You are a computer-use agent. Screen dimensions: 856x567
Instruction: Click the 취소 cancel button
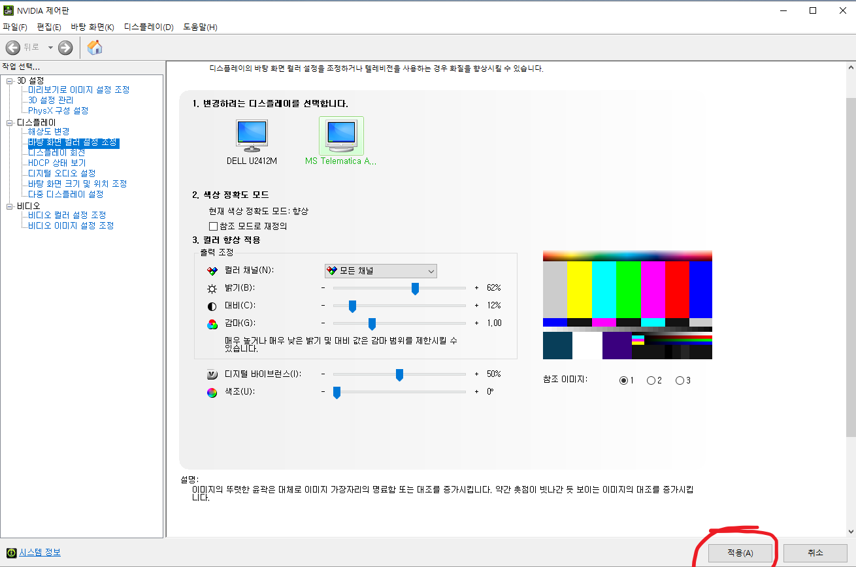(x=815, y=553)
